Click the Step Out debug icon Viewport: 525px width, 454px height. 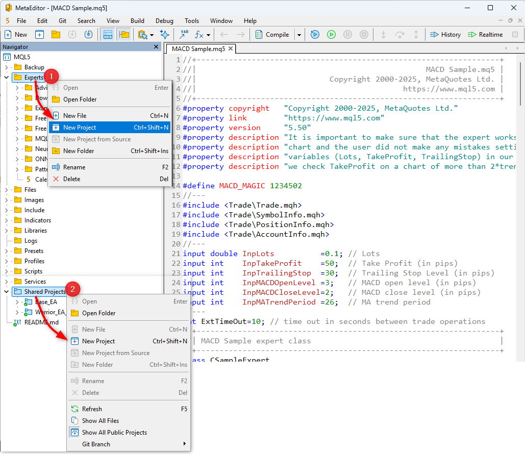pos(416,35)
